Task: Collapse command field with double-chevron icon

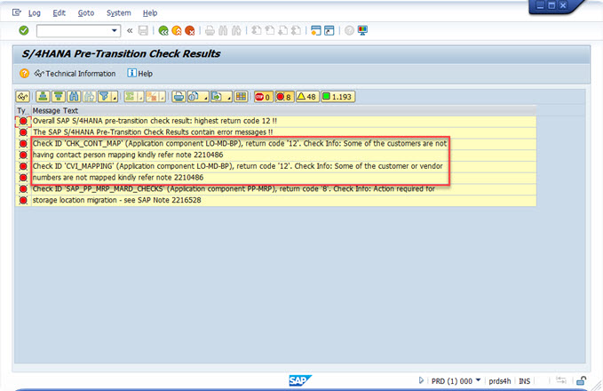Action: [x=130, y=30]
